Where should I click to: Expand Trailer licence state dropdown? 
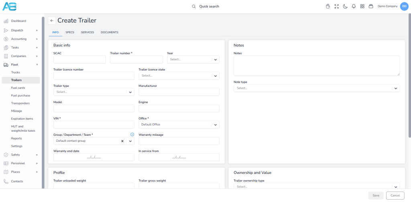(x=179, y=76)
